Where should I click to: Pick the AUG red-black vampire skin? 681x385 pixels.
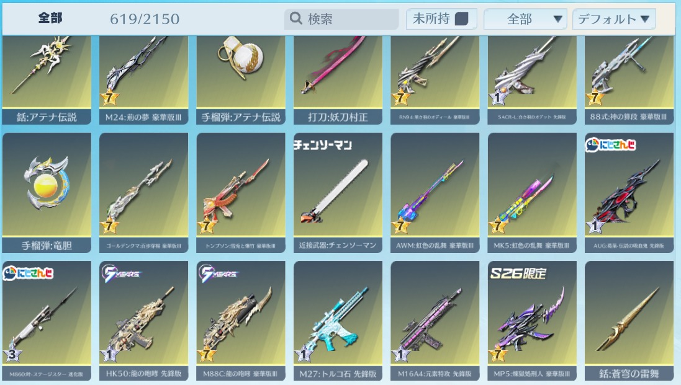click(629, 192)
